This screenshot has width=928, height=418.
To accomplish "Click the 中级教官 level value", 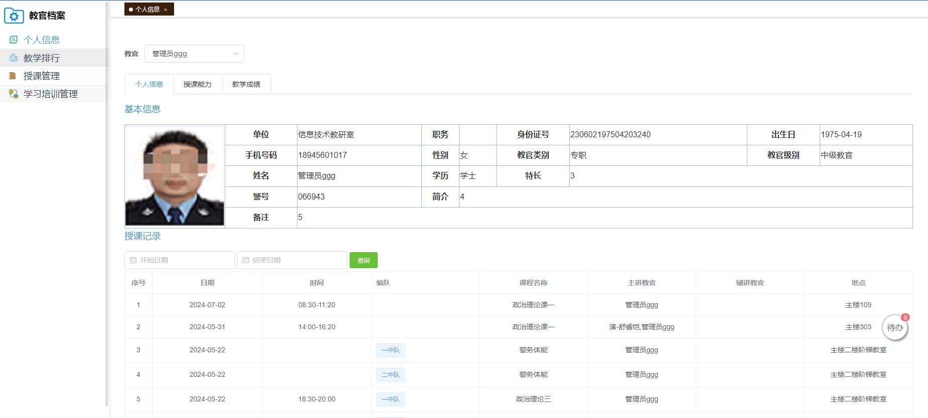I will point(837,155).
